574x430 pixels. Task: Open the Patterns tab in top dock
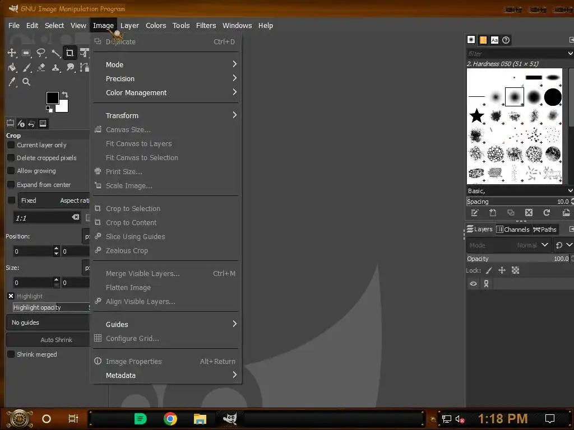click(483, 40)
